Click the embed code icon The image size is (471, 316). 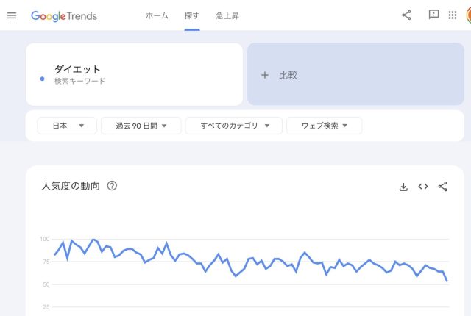(423, 187)
